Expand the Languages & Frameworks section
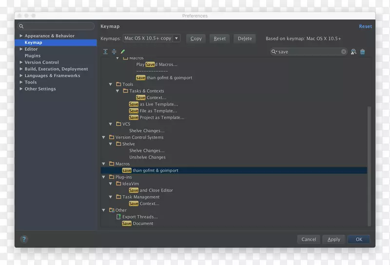The image size is (390, 265). click(x=21, y=76)
